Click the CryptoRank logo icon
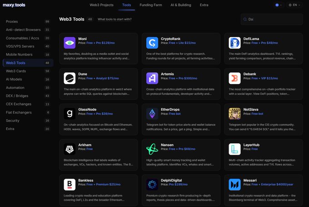 [x=152, y=43]
